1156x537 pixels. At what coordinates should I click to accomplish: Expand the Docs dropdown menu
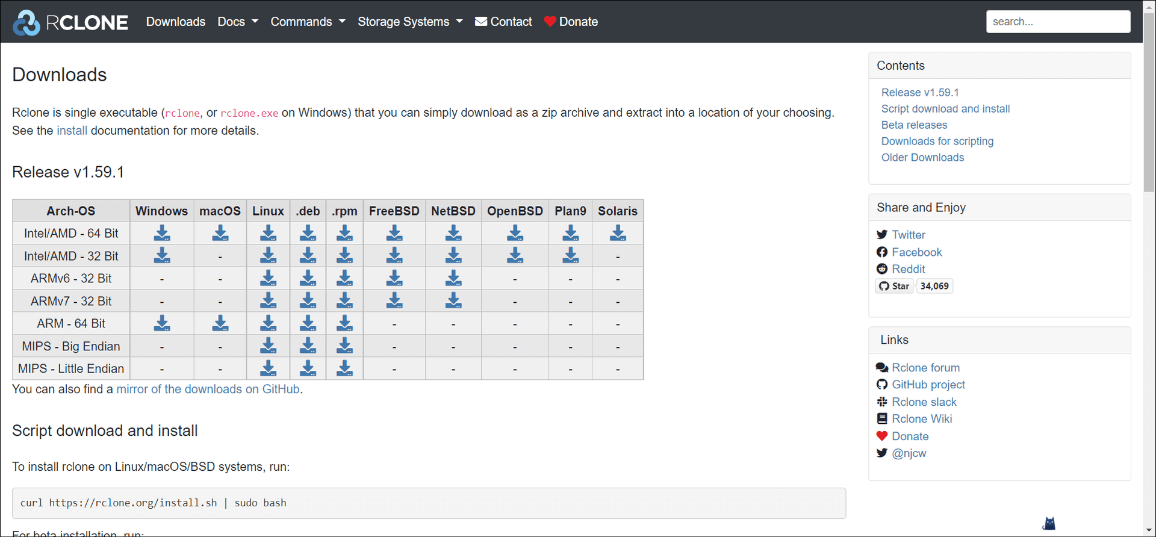[238, 22]
